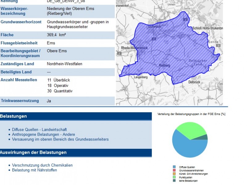Select the small dark teal pie slice
247x185 pixels.
point(204,137)
